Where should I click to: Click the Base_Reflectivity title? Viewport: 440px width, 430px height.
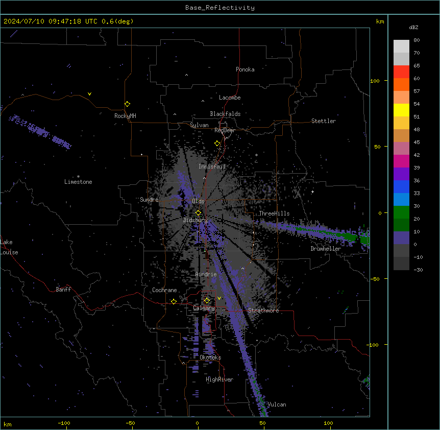point(220,8)
